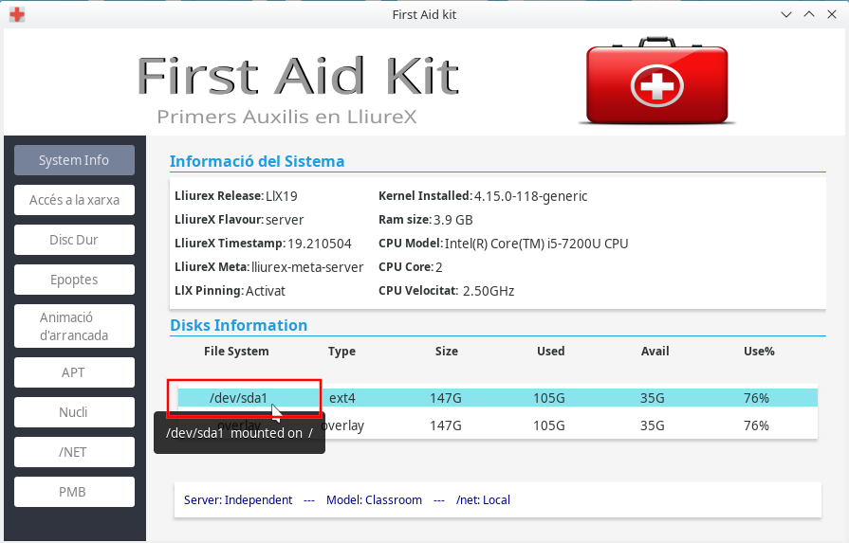Open the /NET section

click(x=74, y=452)
